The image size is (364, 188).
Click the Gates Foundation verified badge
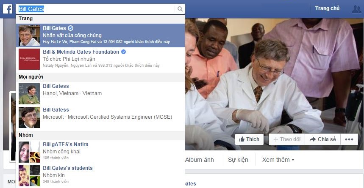[123, 52]
